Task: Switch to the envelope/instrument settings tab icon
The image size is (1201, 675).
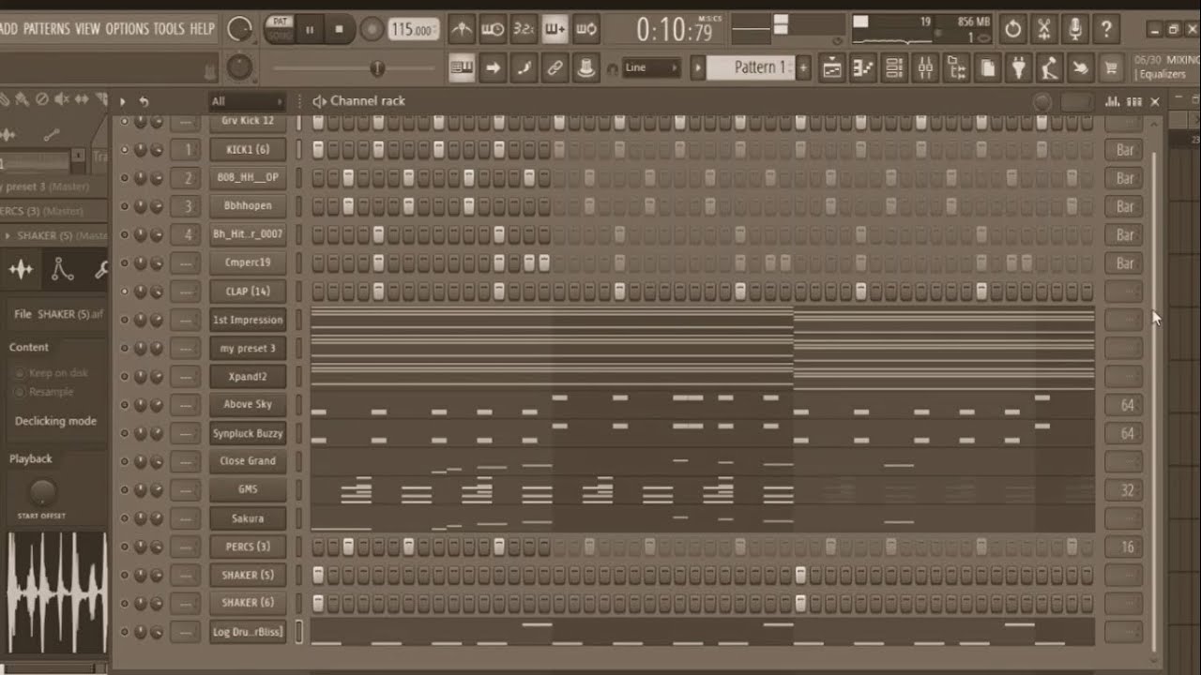Action: coord(62,270)
